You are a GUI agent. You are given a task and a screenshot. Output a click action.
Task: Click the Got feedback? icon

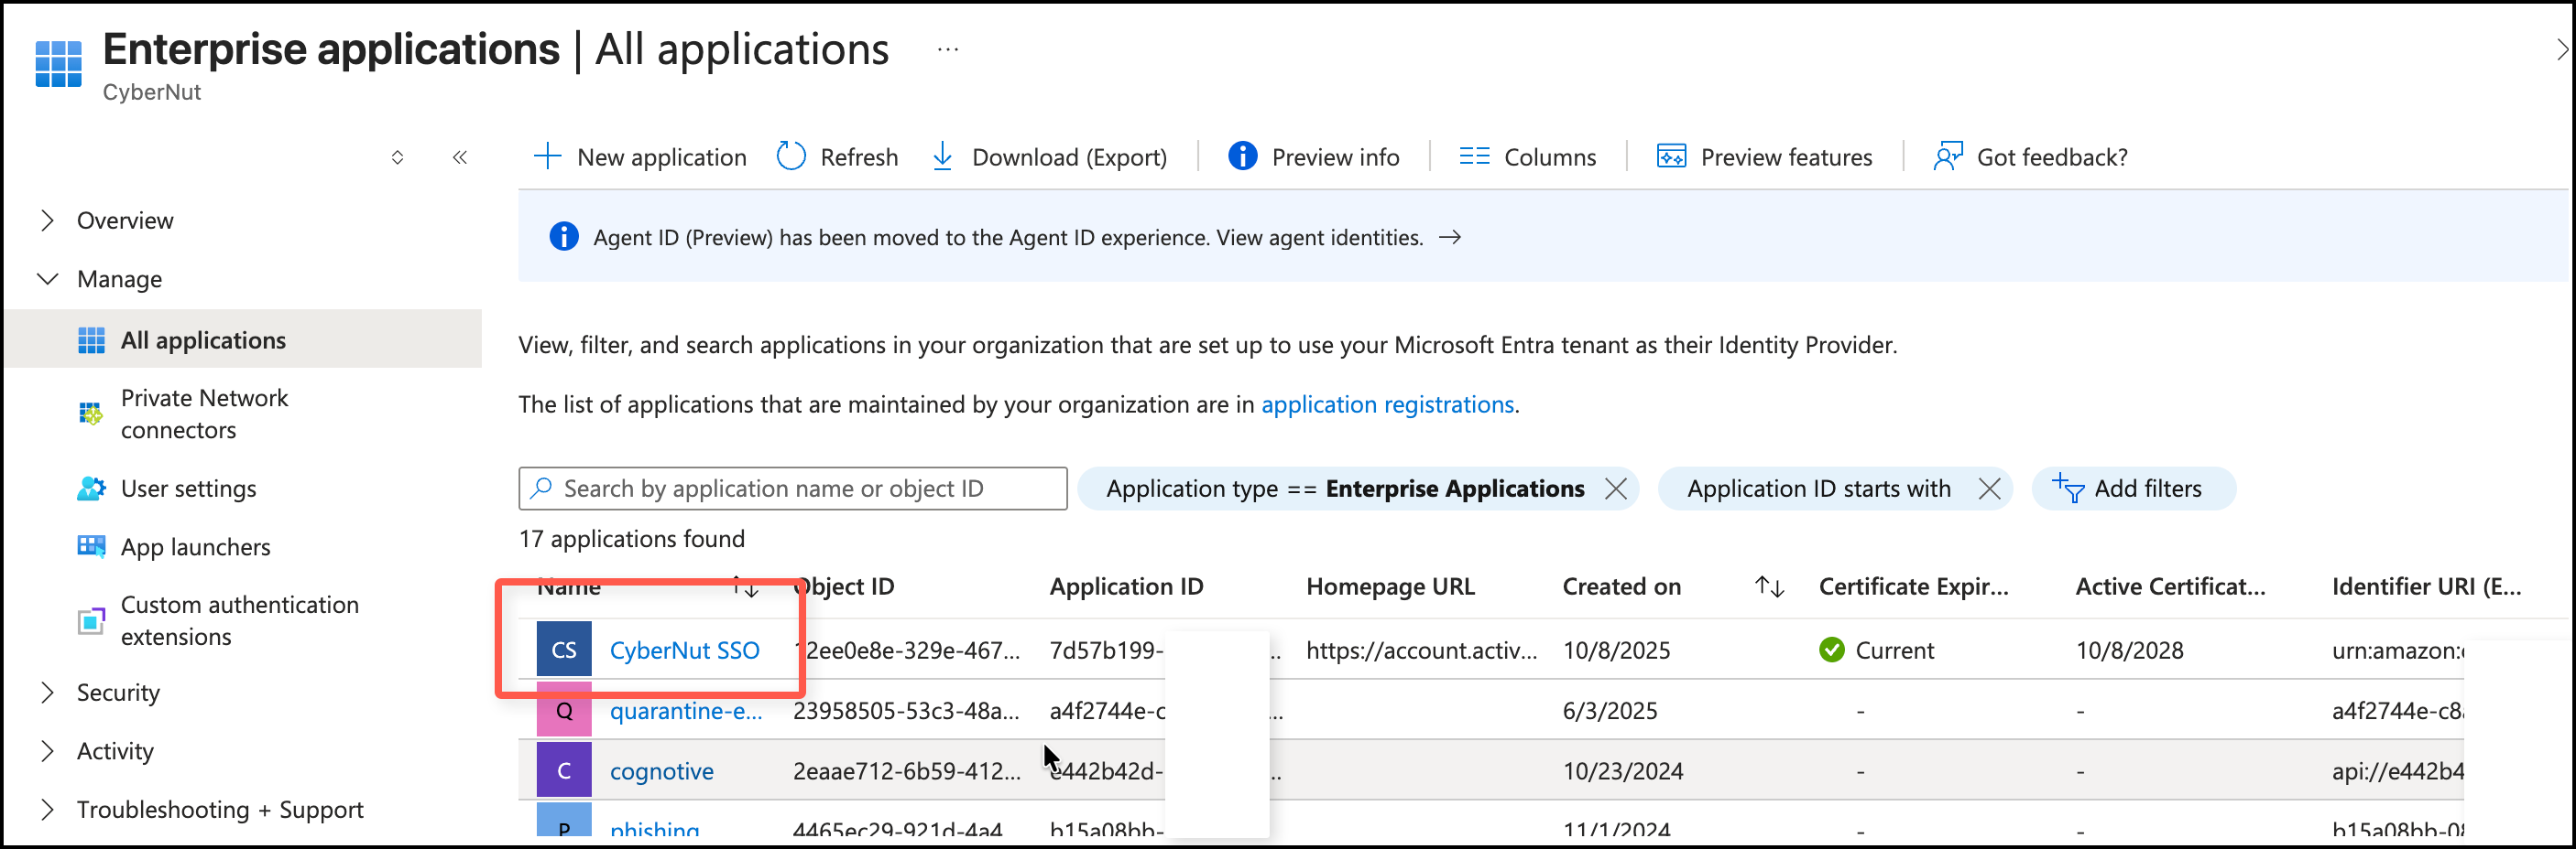tap(1948, 156)
